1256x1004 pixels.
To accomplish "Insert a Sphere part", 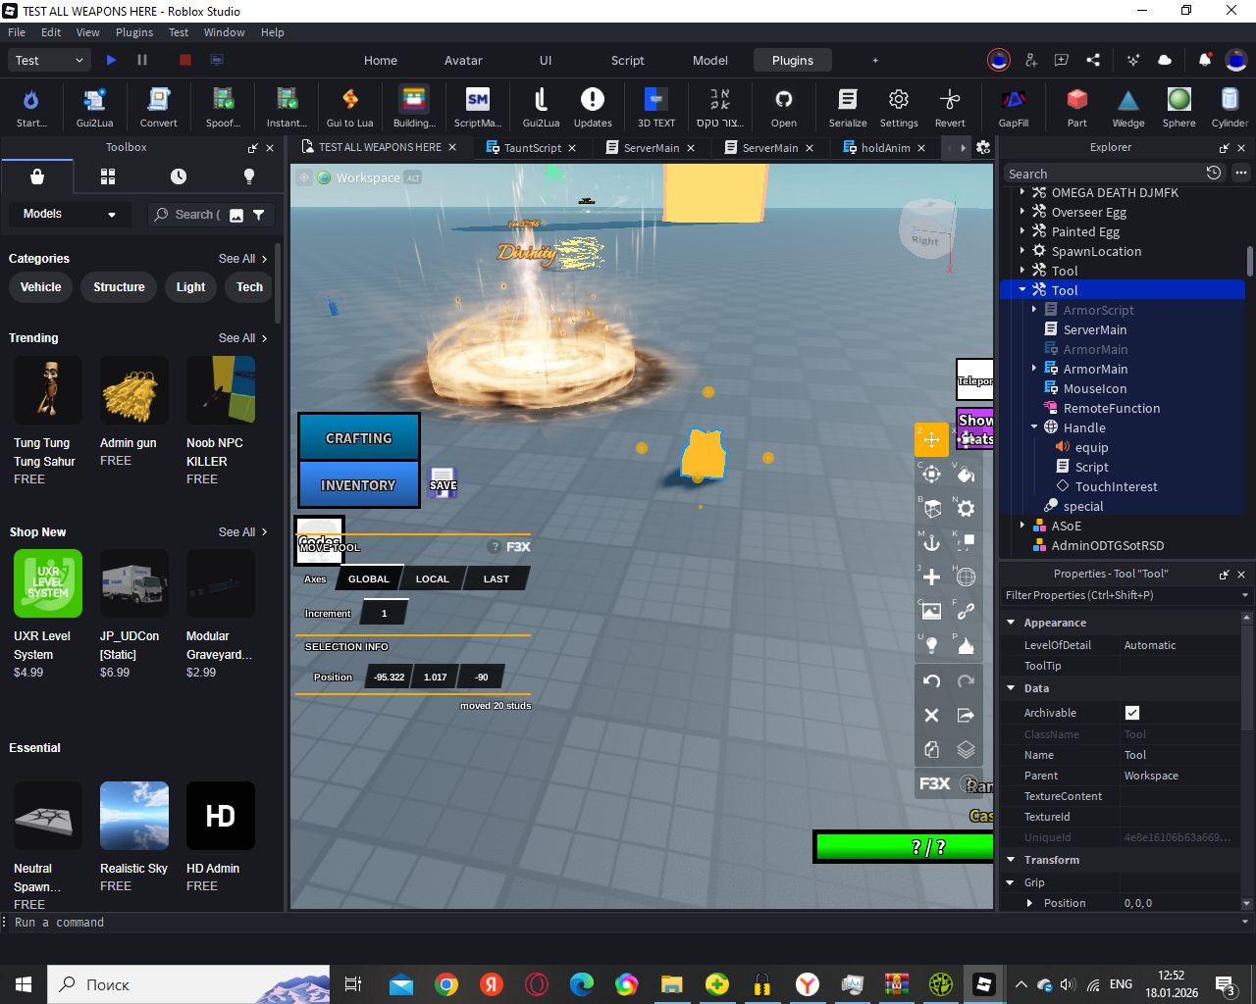I will 1179,107.
